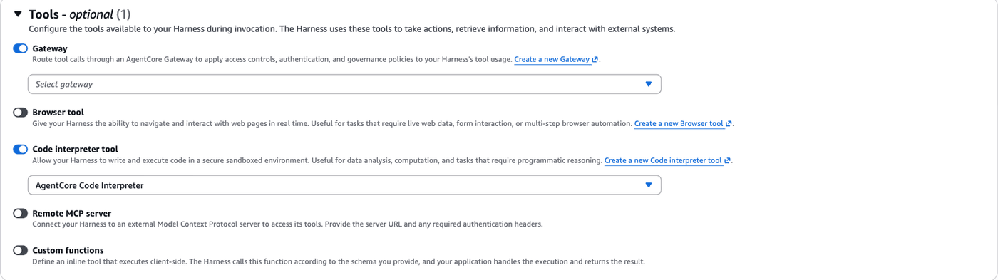Disable the Gateway toggle
This screenshot has height=280, width=998.
point(20,48)
